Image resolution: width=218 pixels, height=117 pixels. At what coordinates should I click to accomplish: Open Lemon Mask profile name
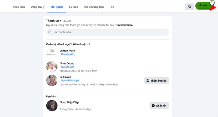(67, 51)
